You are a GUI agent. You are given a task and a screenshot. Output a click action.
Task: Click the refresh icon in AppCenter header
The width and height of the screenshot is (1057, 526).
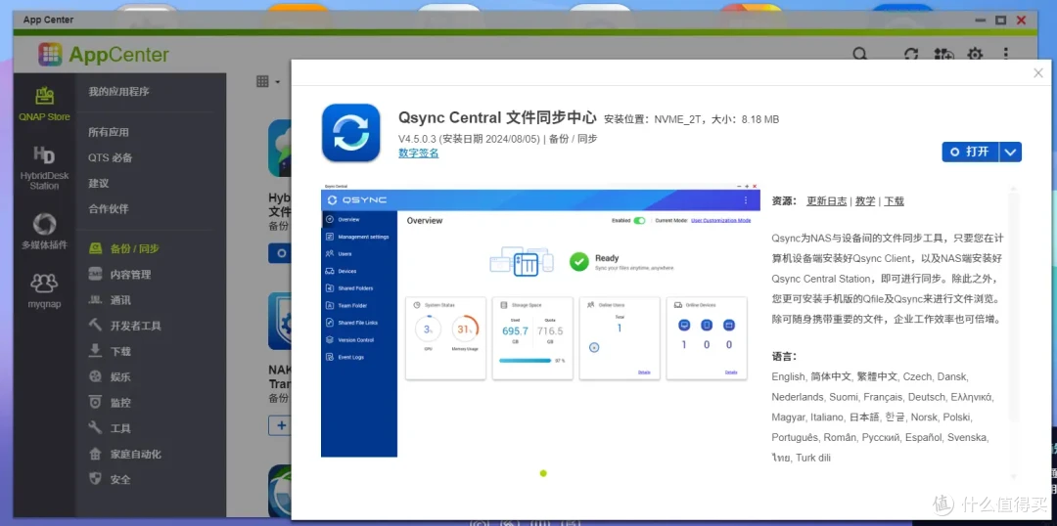coord(911,55)
